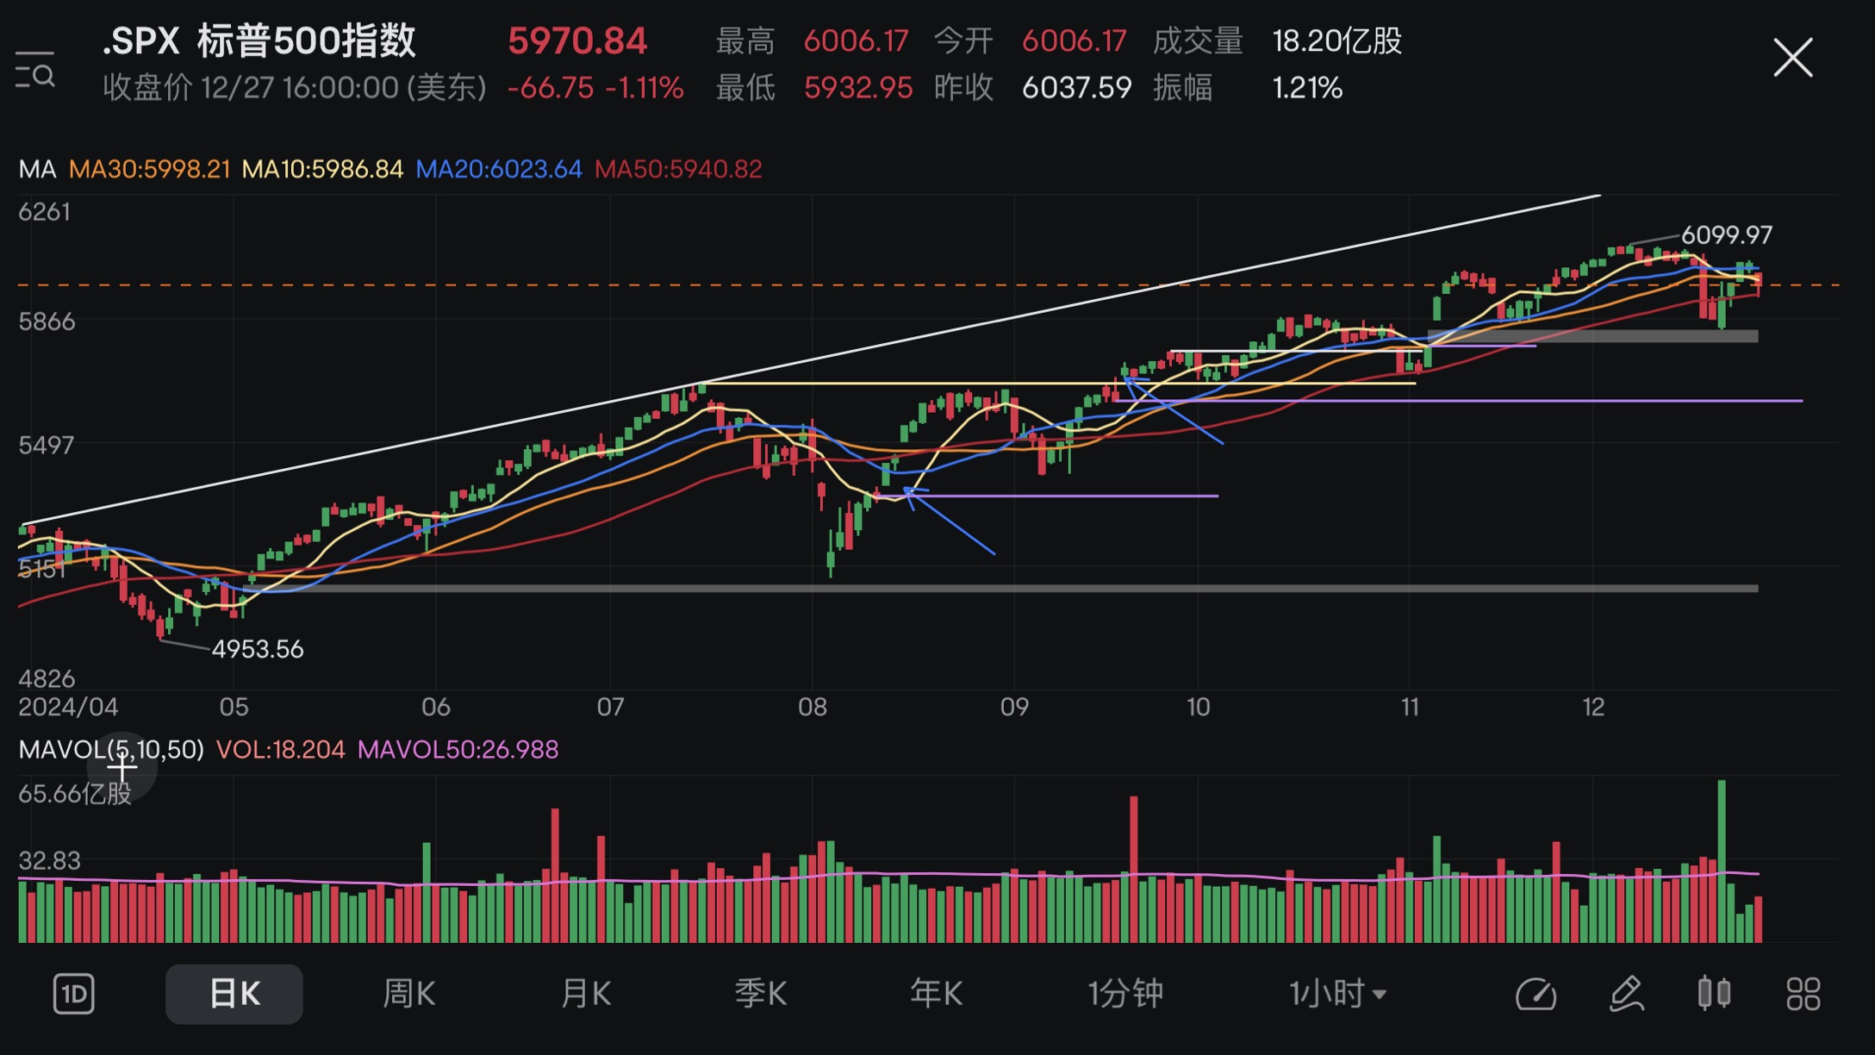Tap the 12 month axis label
1875x1055 pixels.
(1593, 708)
